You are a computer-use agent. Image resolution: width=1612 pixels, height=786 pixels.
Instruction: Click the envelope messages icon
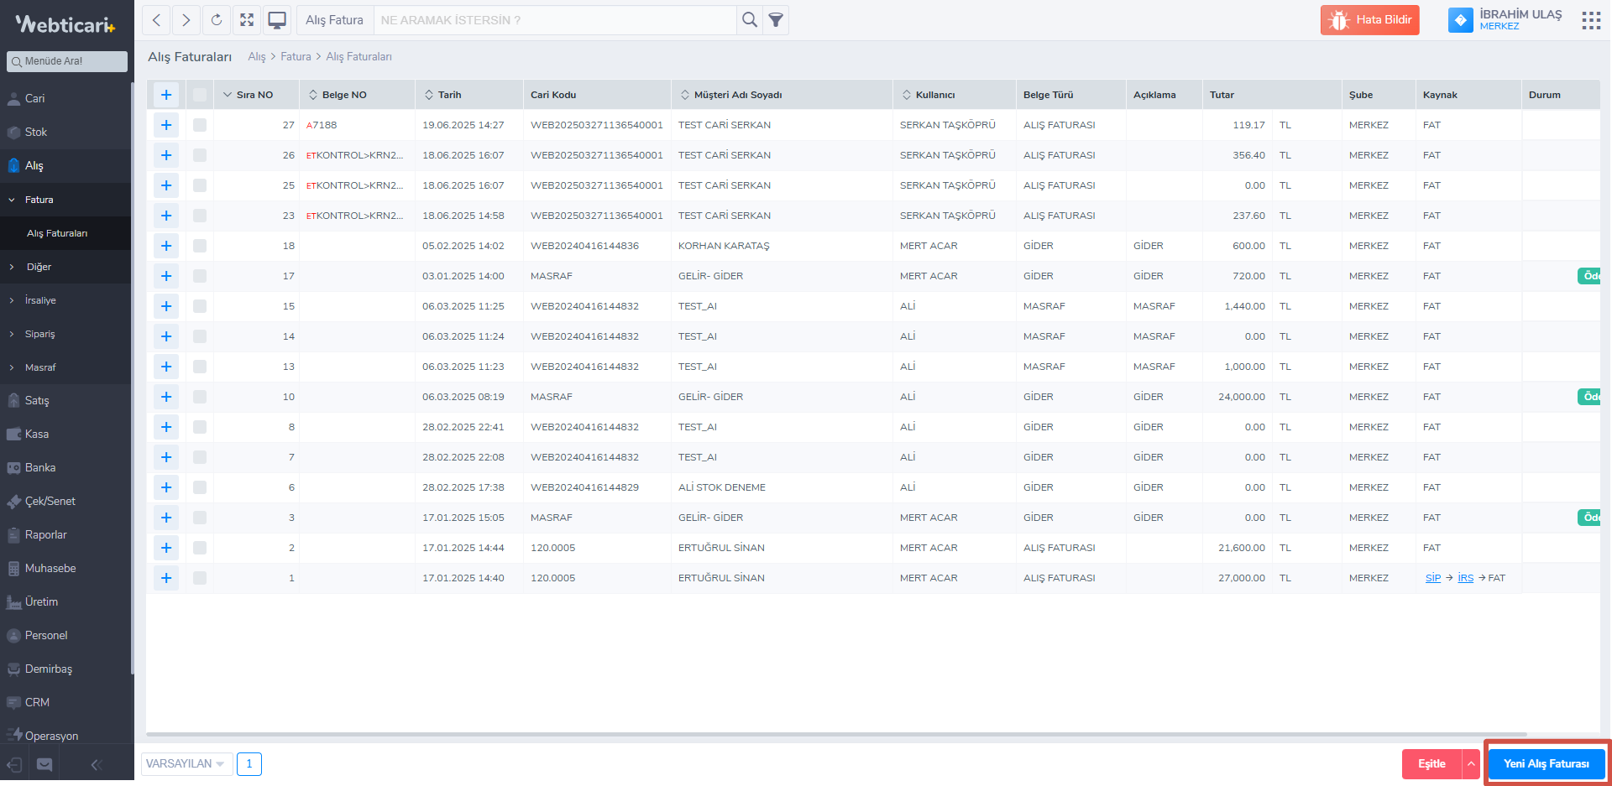click(x=44, y=764)
